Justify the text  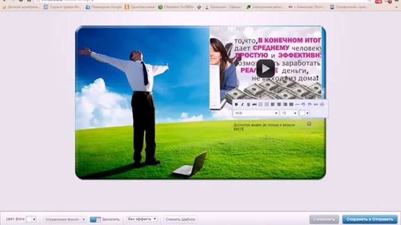pos(291,104)
